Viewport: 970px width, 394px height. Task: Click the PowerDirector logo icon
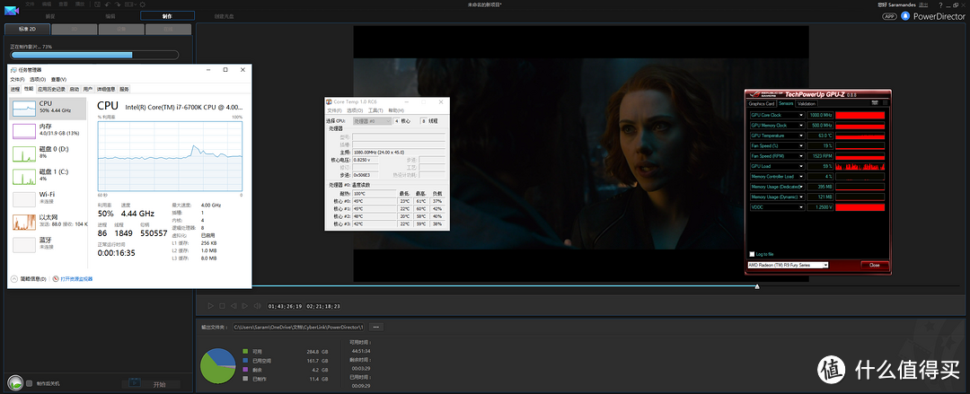click(x=13, y=10)
